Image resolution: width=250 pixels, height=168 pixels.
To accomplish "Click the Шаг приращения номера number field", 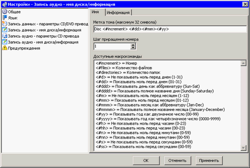I will 112,46.
